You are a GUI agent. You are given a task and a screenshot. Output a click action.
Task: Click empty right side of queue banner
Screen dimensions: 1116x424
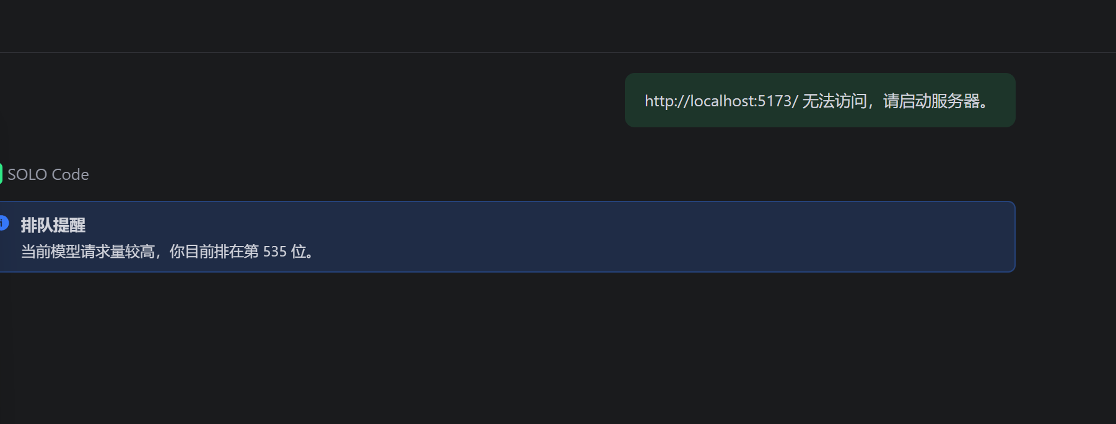pyautogui.click(x=743, y=237)
